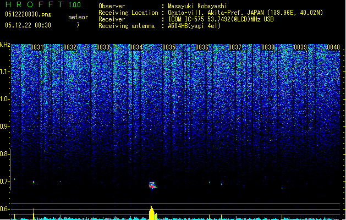Image resolution: width=346 pixels, height=220 pixels.
Task: Click the 0832 time marker
Action: (x=70, y=47)
